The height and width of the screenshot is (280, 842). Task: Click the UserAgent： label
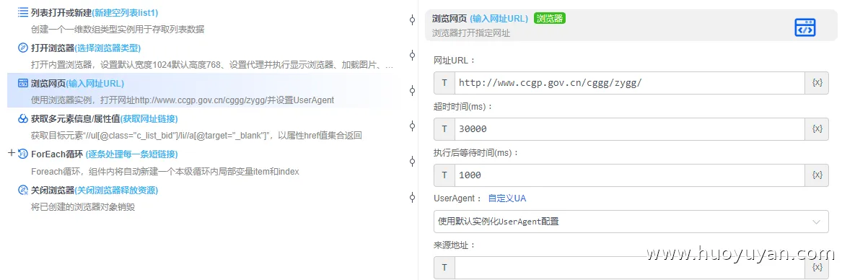coord(458,198)
